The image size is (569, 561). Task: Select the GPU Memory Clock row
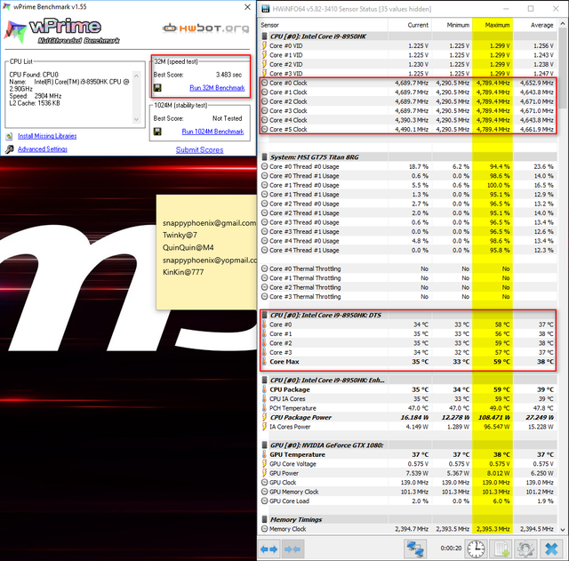coord(409,492)
